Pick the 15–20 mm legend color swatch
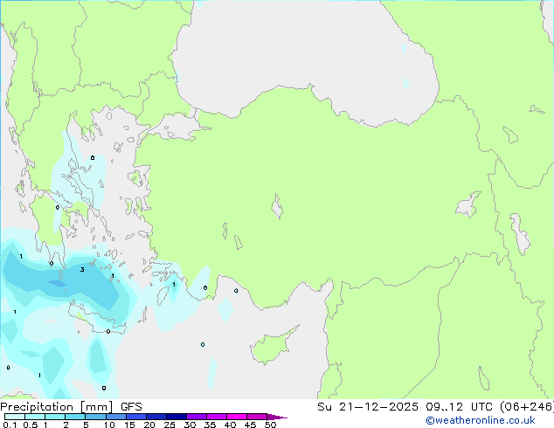554x428 pixels. pyautogui.click(x=135, y=417)
